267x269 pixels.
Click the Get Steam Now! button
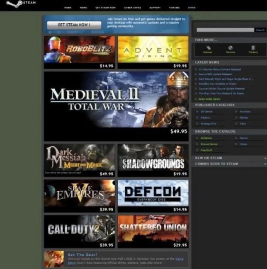(74, 25)
